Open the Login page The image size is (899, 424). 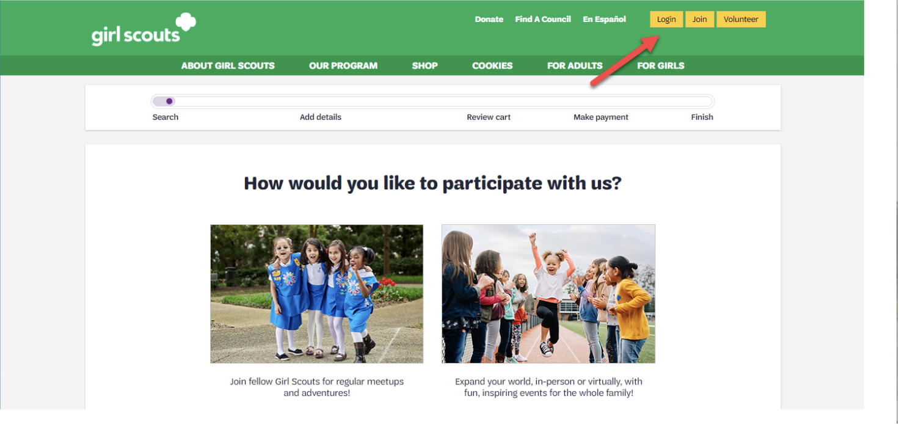(x=666, y=20)
